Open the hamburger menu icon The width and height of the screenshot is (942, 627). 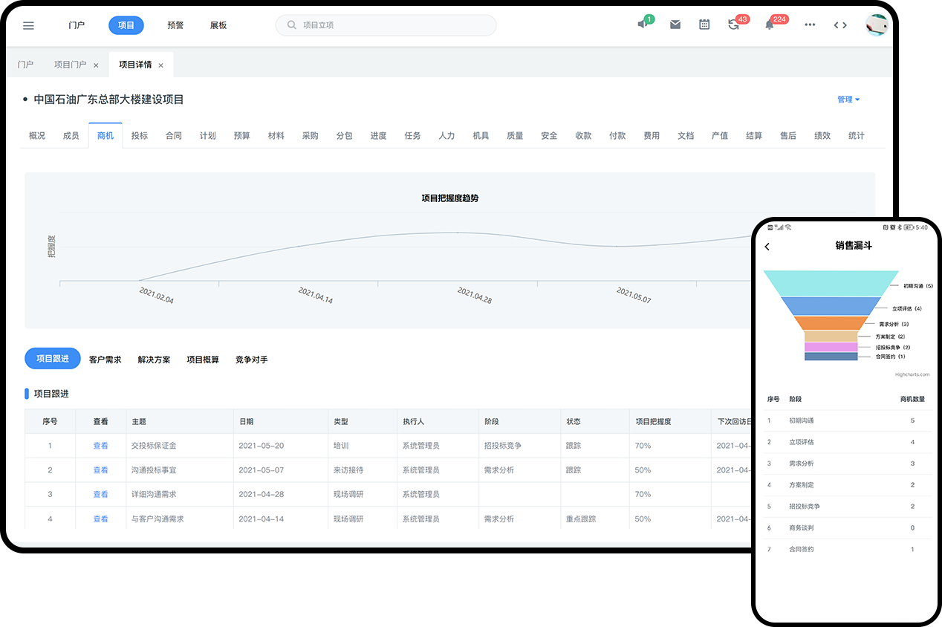coord(28,25)
